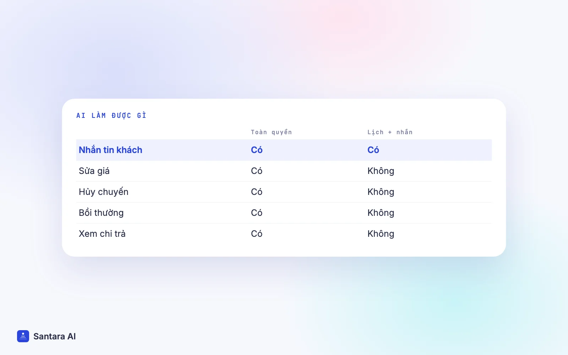Click 'Không' in the Xem chi trả row
Screen dimensions: 568x355
pos(381,234)
